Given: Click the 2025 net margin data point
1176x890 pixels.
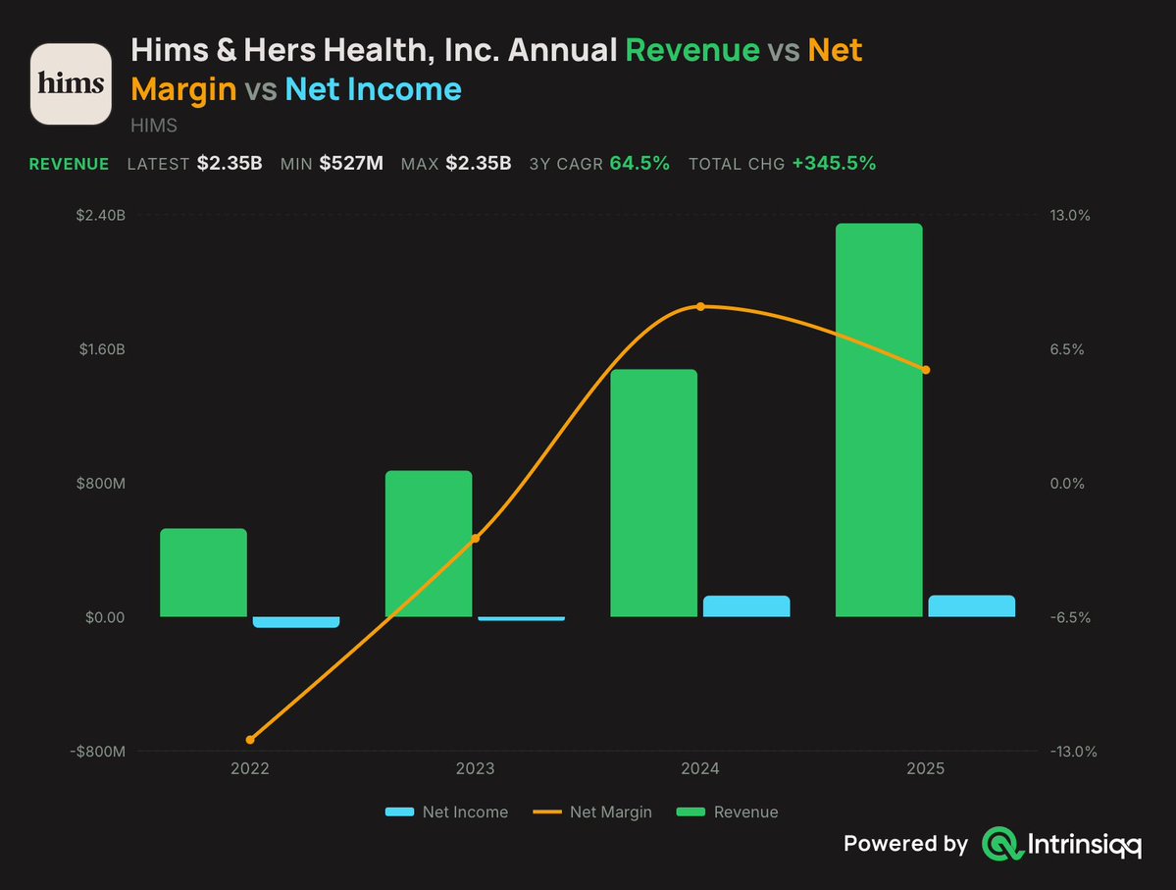Looking at the screenshot, I should (x=926, y=370).
